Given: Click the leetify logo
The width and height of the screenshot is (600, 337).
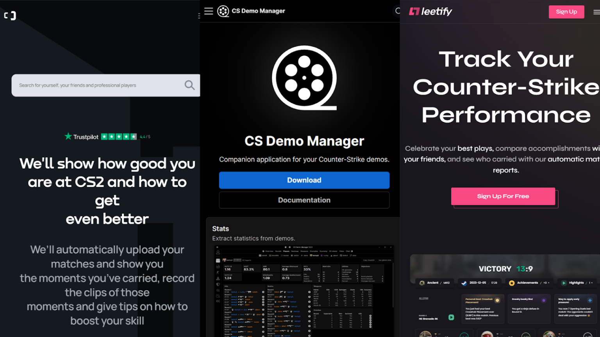Looking at the screenshot, I should [430, 12].
